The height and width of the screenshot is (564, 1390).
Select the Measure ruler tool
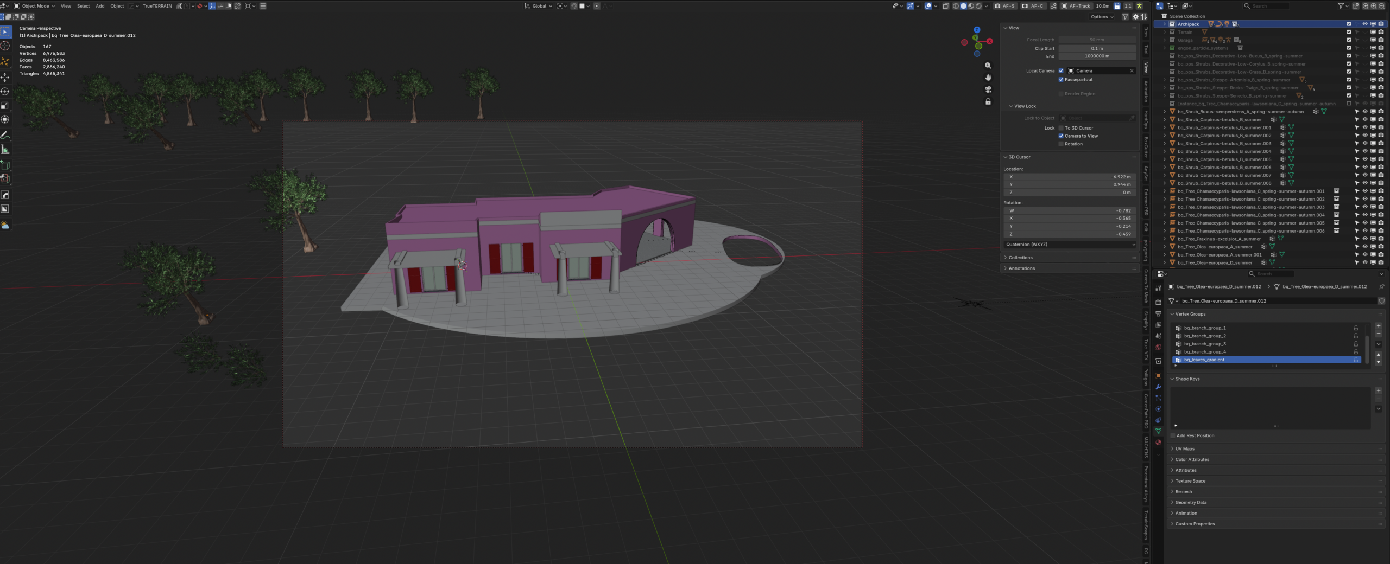5,150
